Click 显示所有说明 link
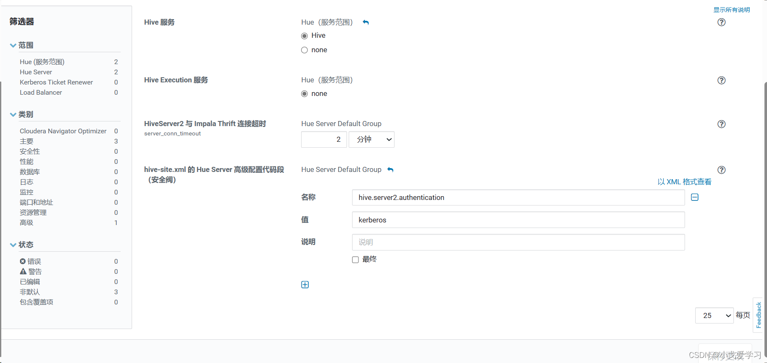 tap(731, 10)
